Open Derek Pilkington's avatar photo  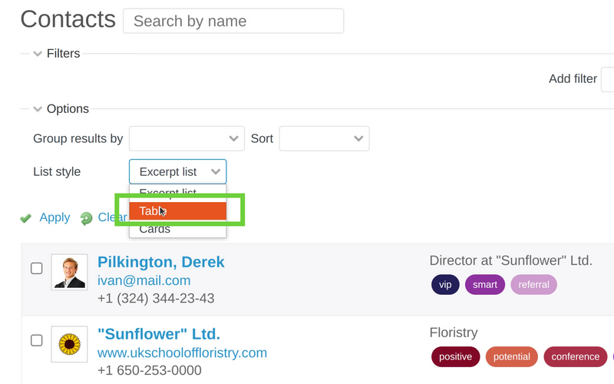click(69, 272)
